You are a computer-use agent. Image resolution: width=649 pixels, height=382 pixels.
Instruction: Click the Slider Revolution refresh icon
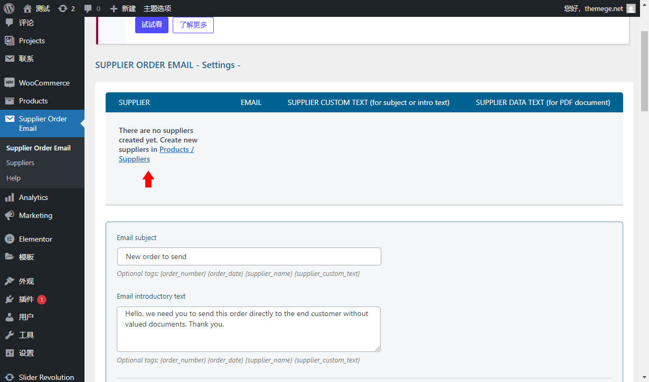pos(9,377)
